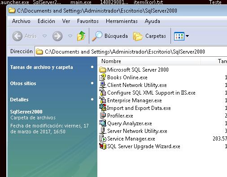Image resolution: width=227 pixels, height=177 pixels.
Task: Click the Service Manager.exe file name
Action: (131, 139)
